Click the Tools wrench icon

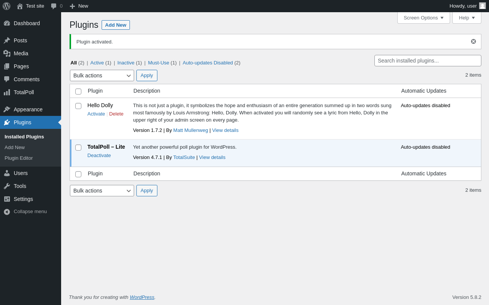coord(7,186)
